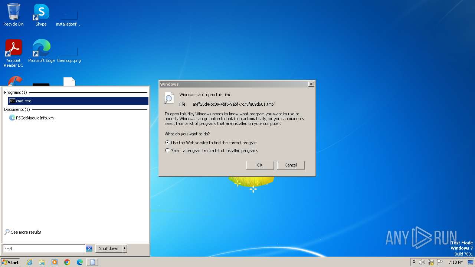
Task: Click OK in the Windows dialog
Action: coord(260,165)
